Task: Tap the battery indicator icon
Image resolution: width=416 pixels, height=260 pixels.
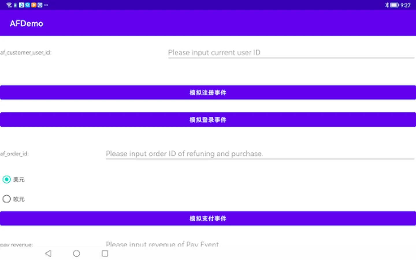Action: point(394,5)
